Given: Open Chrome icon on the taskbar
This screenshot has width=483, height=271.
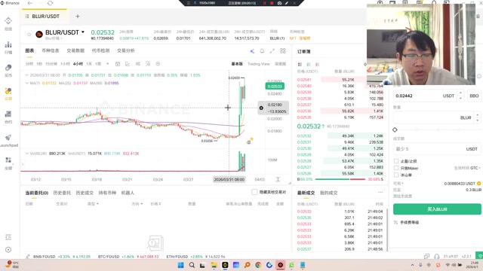Looking at the screenshot, I should click(258, 265).
